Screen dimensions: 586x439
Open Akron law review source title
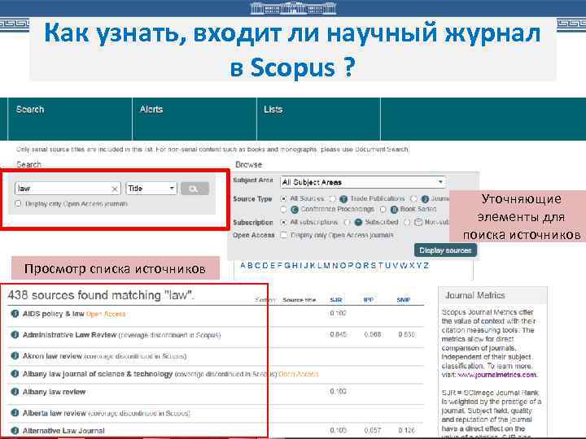click(x=52, y=356)
